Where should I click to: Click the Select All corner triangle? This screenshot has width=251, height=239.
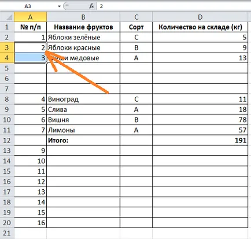pos(7,17)
